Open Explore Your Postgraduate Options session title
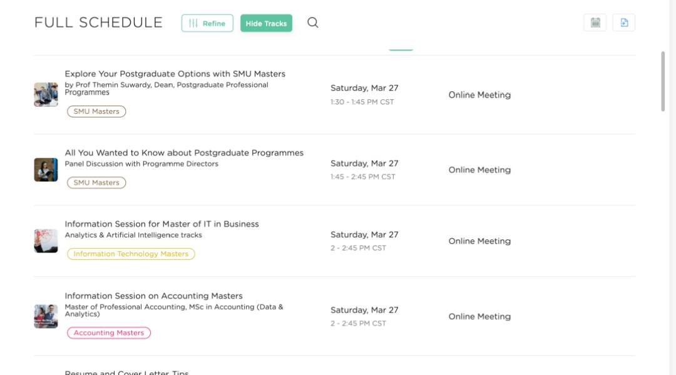Screen dimensions: 676x375 (x=175, y=74)
